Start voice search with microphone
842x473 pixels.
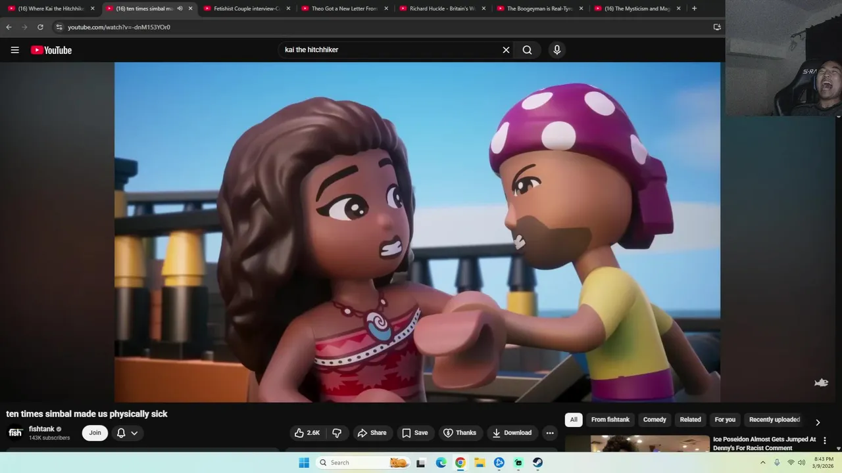pos(557,50)
